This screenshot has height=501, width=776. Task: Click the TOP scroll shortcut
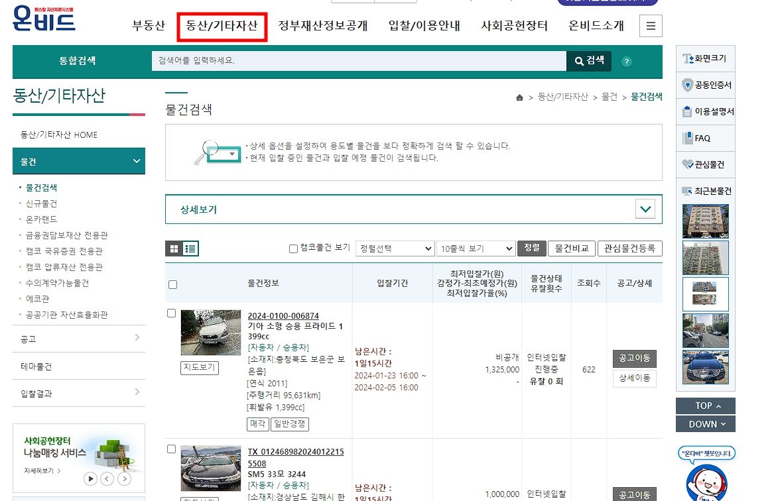tap(705, 406)
